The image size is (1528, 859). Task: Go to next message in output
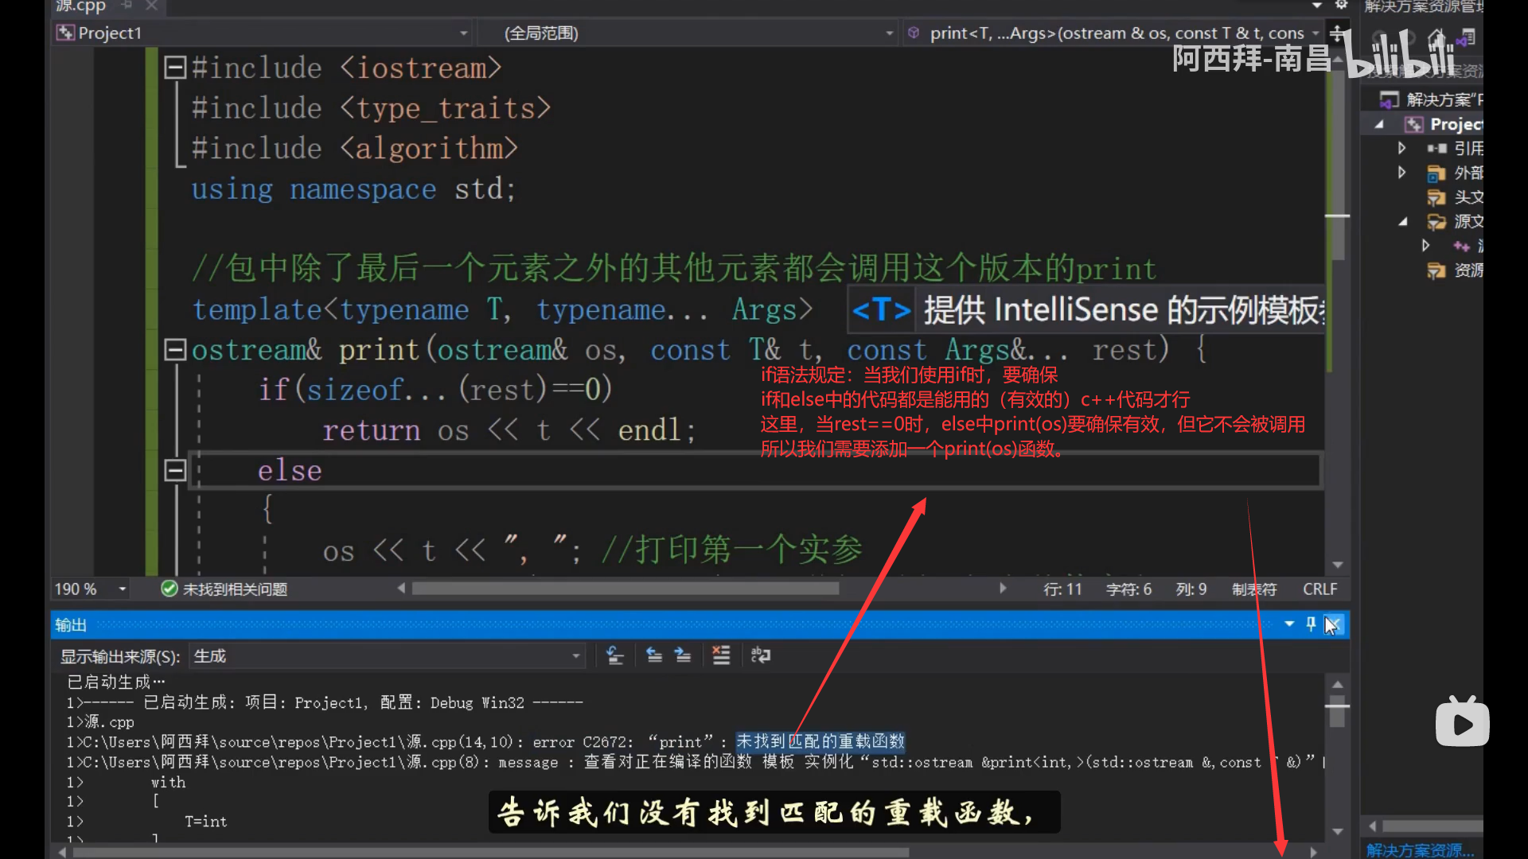tap(683, 655)
